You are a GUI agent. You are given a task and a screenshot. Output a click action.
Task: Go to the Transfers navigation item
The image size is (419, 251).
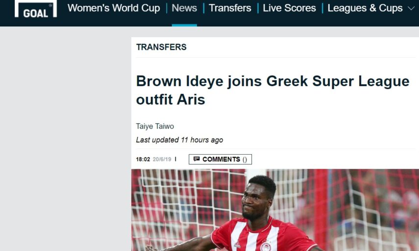(x=230, y=8)
